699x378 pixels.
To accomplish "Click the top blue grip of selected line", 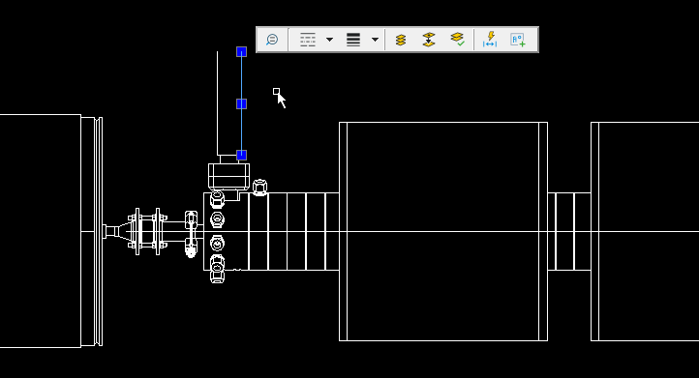I will pyautogui.click(x=242, y=52).
